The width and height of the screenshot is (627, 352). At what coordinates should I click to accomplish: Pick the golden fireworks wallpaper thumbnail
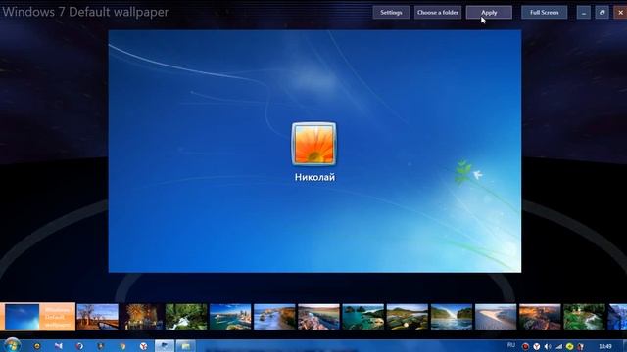142,317
